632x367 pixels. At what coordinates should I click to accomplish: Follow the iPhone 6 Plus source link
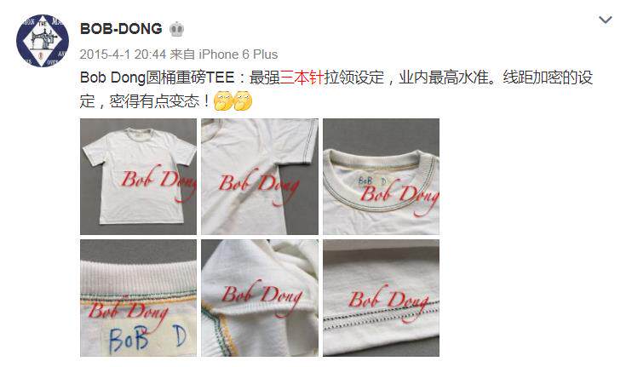pos(238,54)
